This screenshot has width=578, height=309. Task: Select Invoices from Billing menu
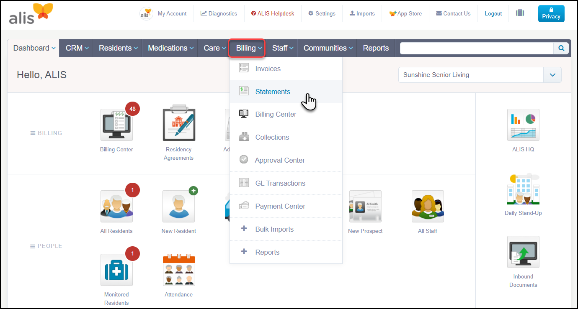(x=286, y=69)
